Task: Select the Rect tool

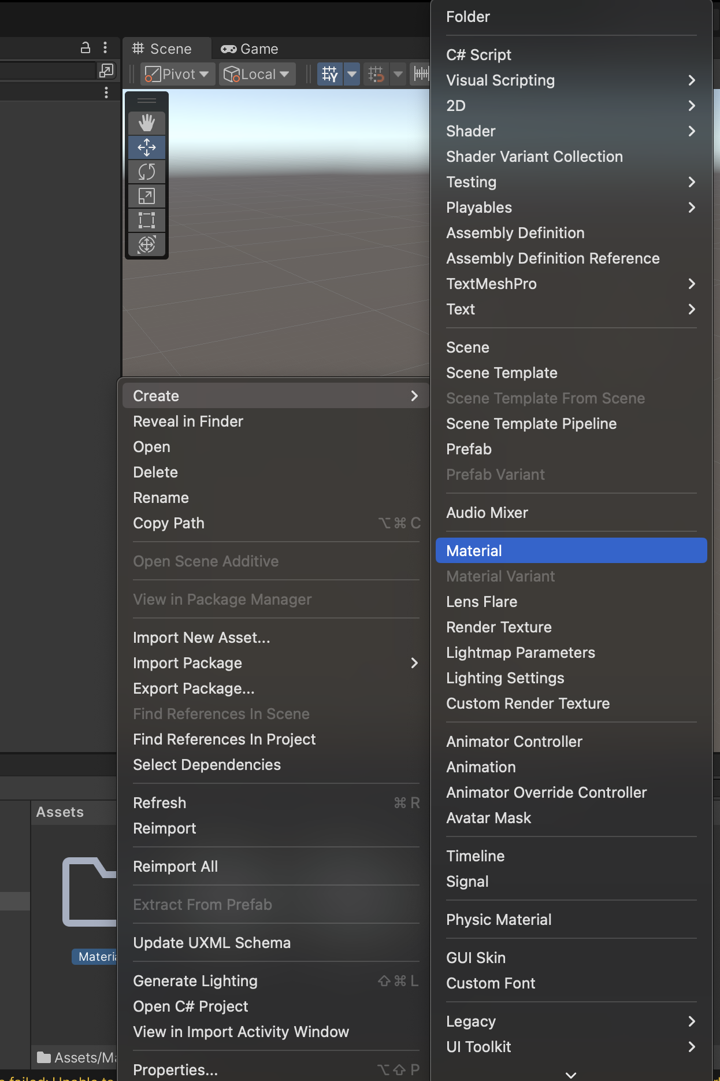Action: pyautogui.click(x=147, y=220)
